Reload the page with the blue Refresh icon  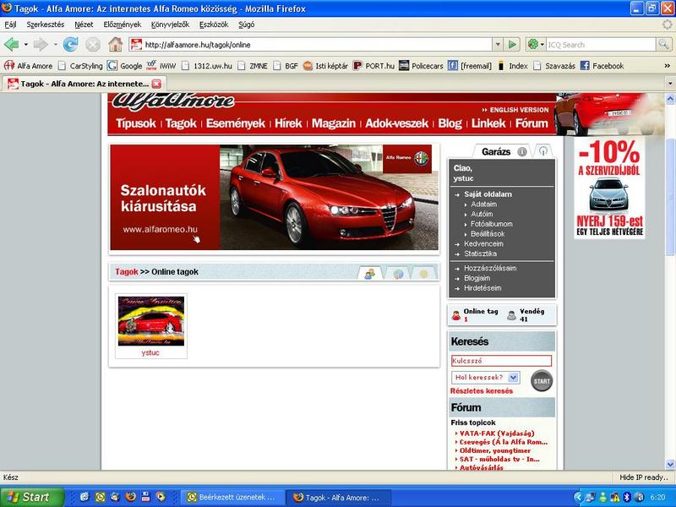click(x=70, y=45)
